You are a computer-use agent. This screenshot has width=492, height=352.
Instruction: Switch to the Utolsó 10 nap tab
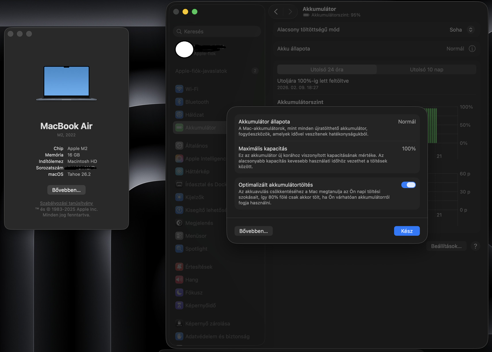[426, 69]
